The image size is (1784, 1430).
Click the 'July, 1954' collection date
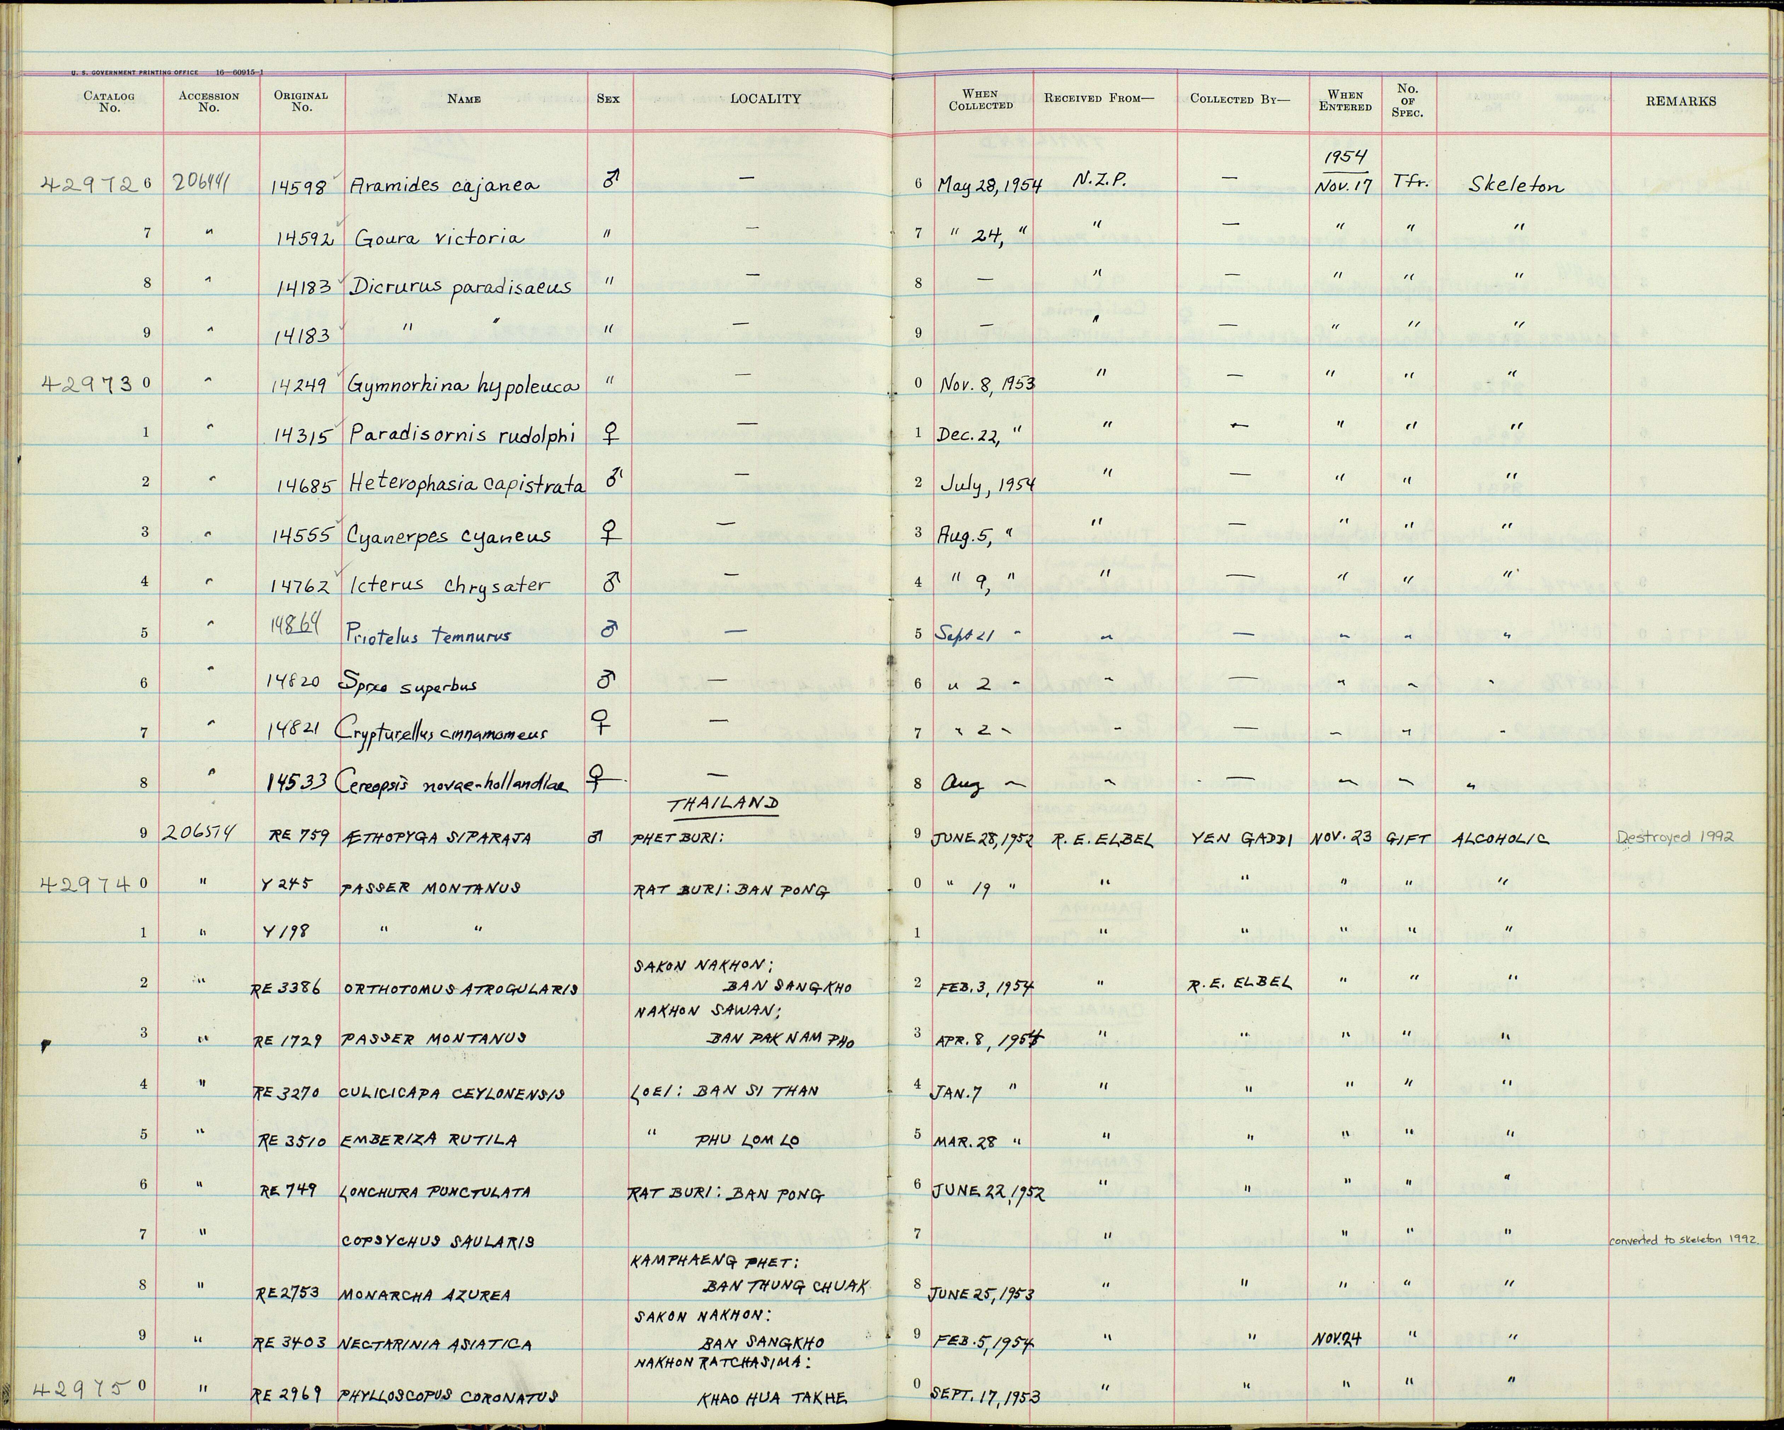[x=987, y=484]
